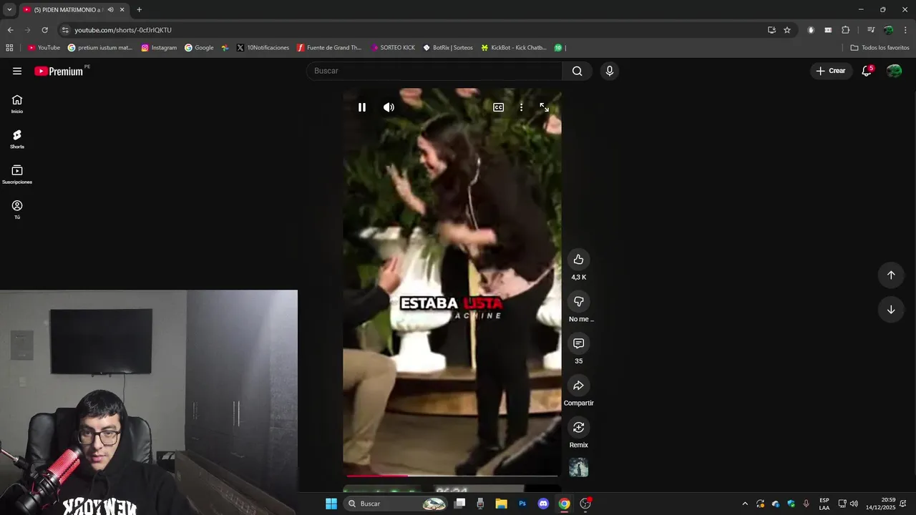Open the BotRix | Sorteos bookmark
This screenshot has width=916, height=515.
point(448,48)
